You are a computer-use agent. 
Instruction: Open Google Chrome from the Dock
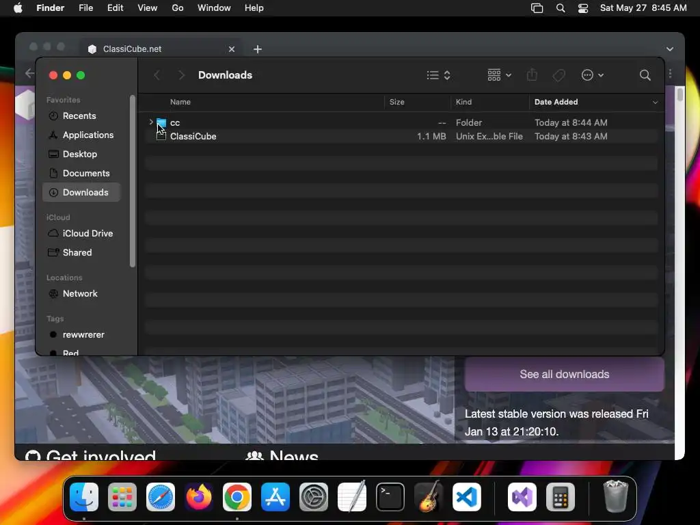pyautogui.click(x=237, y=497)
